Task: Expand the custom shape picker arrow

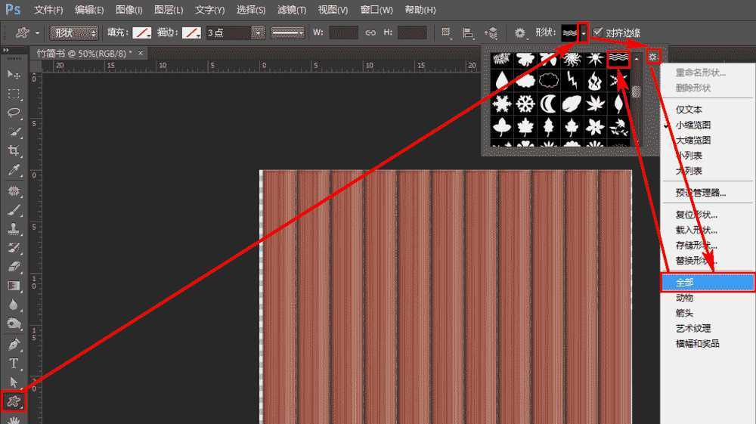Action: pos(583,32)
